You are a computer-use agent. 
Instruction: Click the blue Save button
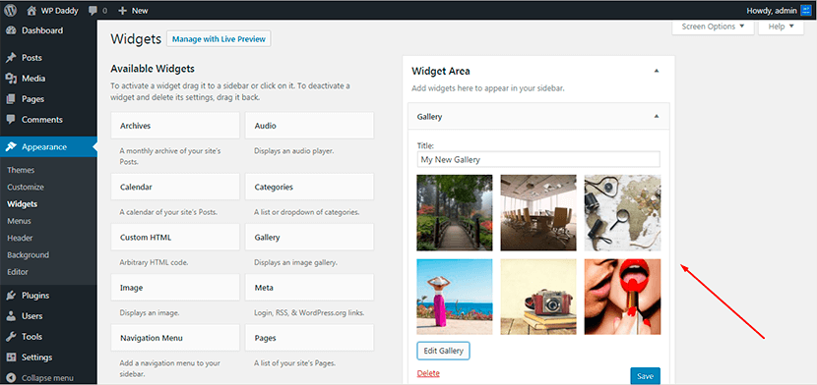[x=645, y=376]
